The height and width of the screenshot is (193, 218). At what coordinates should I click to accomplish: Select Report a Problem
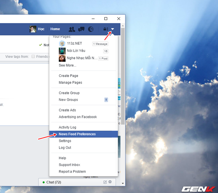(x=72, y=172)
